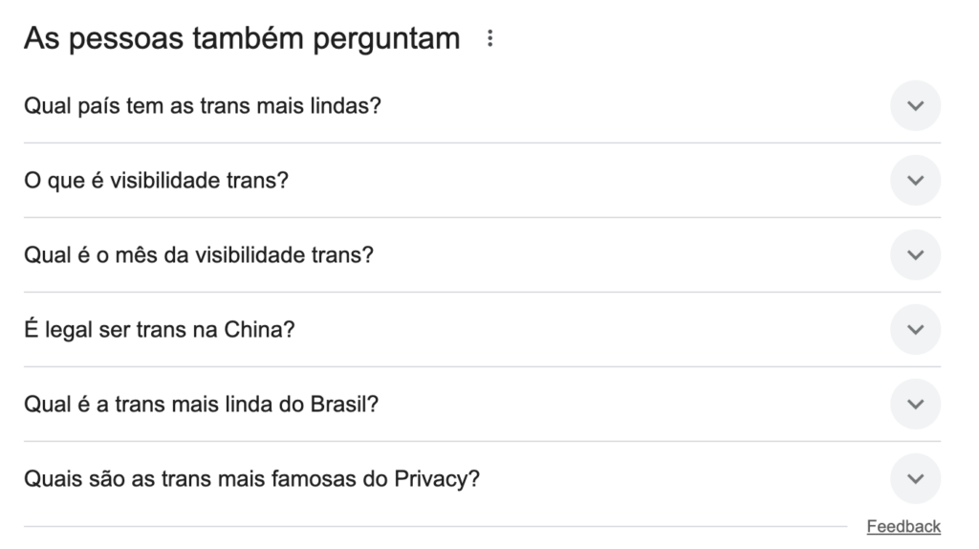Click chevron for 'Qual é o mês da visibilidade trans?'
Viewport: 979px width, 549px height.
pos(915,255)
